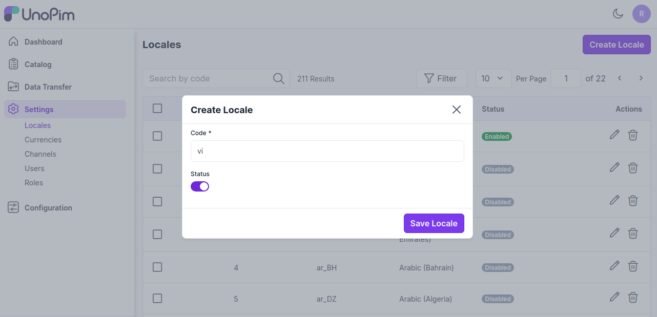Toggle dark mode moon icon
This screenshot has width=657, height=317.
(618, 14)
